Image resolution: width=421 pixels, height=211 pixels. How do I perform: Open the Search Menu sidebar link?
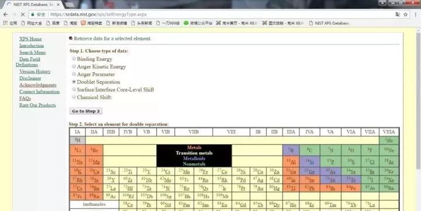click(33, 52)
